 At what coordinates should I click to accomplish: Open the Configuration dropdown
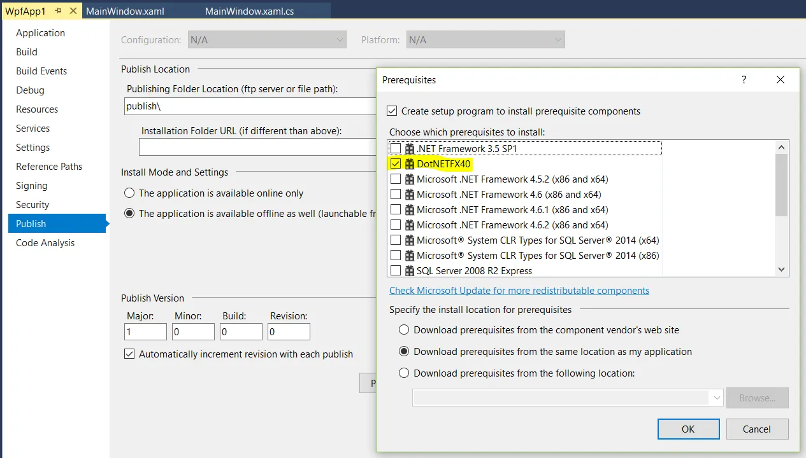click(x=267, y=39)
